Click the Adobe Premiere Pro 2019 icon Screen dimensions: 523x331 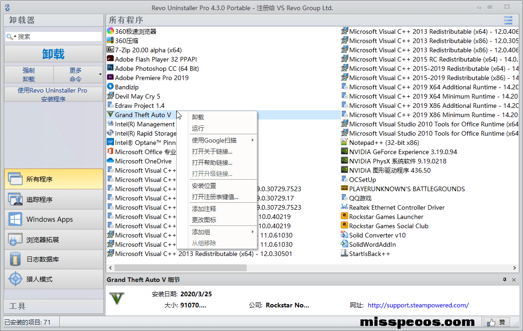[110, 78]
